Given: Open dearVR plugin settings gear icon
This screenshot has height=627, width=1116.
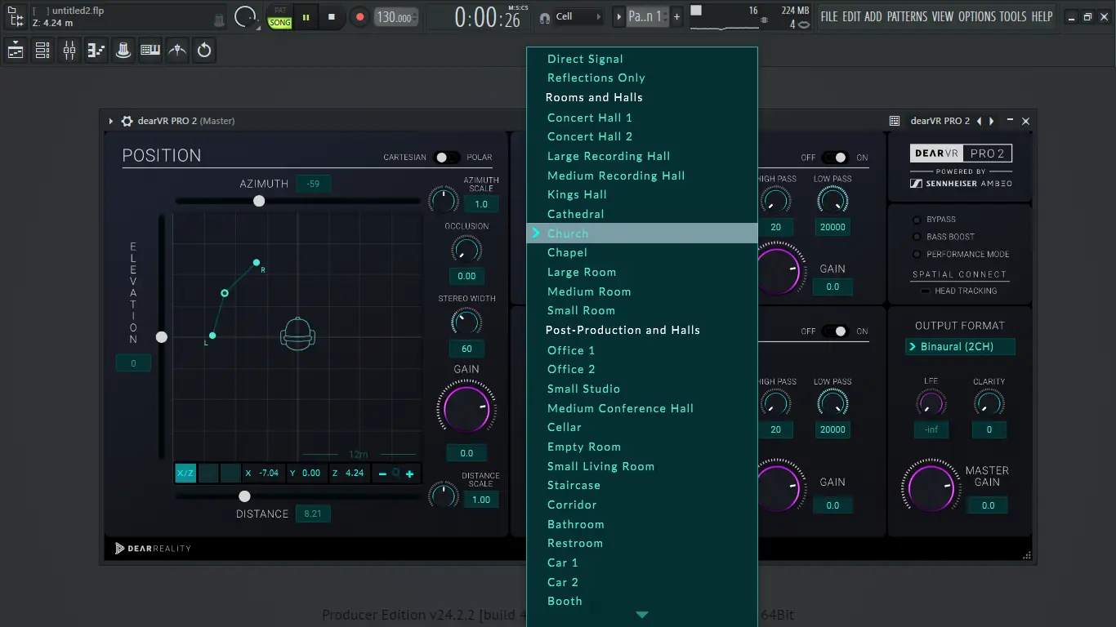Looking at the screenshot, I should point(127,121).
